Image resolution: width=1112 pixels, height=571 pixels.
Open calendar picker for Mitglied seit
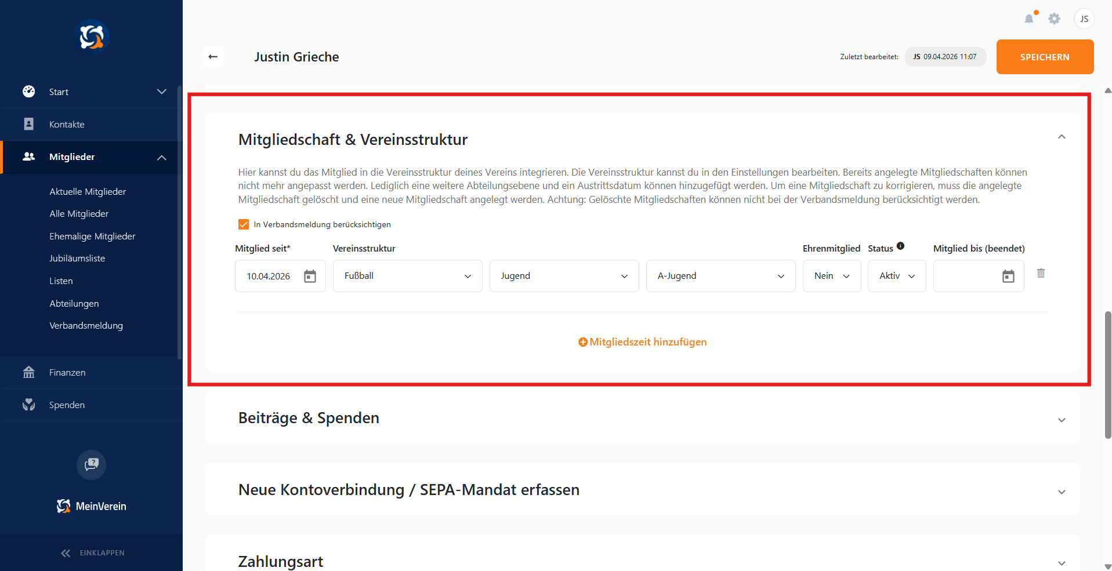click(310, 277)
